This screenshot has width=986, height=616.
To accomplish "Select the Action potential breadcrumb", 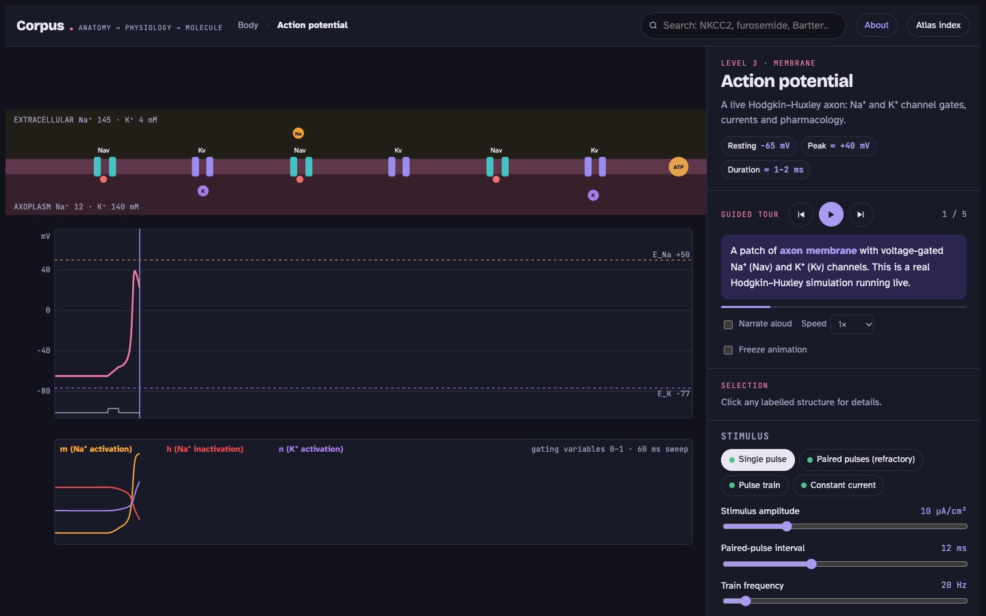I will coord(312,25).
